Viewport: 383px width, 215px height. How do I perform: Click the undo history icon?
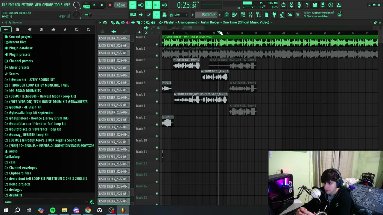coord(283,5)
